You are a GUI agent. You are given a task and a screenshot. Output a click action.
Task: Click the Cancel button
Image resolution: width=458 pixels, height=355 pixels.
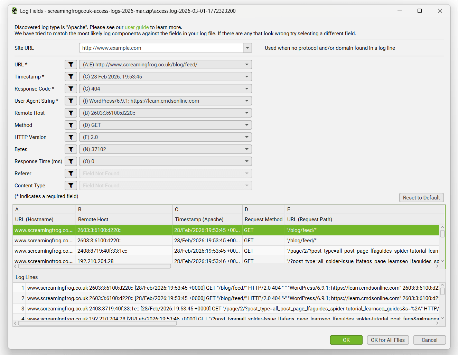430,340
